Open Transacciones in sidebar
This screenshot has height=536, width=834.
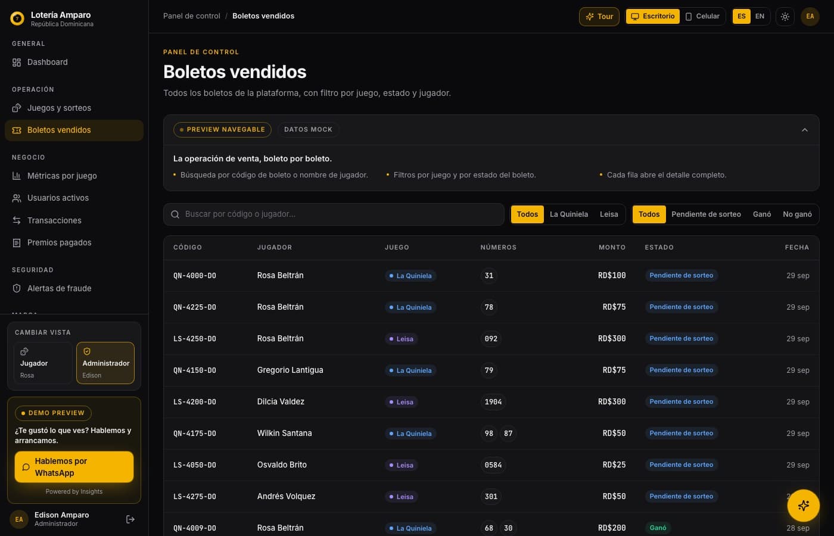pyautogui.click(x=74, y=220)
